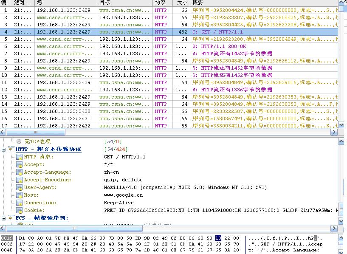This screenshot has width=347, height=254.
Task: Click the packet list horizontal scrollbar thumb
Action: click(35, 132)
